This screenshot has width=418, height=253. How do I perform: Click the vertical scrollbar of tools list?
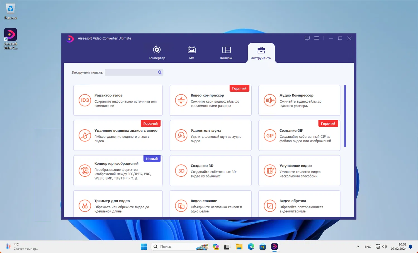(x=345, y=116)
